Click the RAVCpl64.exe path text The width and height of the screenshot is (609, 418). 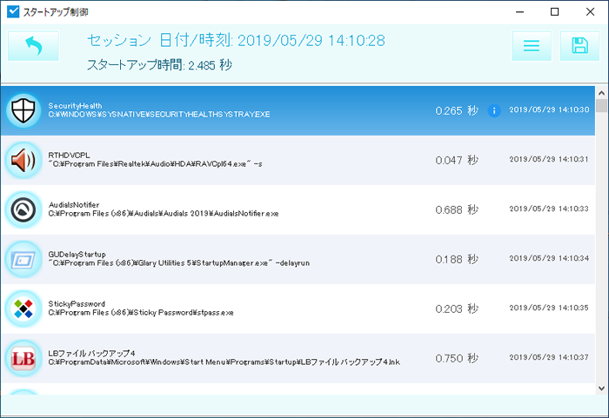click(x=156, y=164)
